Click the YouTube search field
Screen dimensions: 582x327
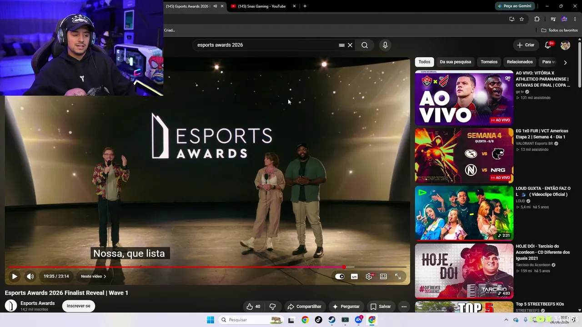click(x=266, y=45)
